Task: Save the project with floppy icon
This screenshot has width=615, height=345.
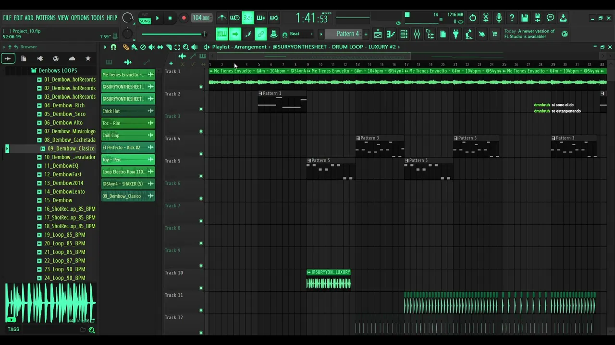Action: (x=525, y=18)
